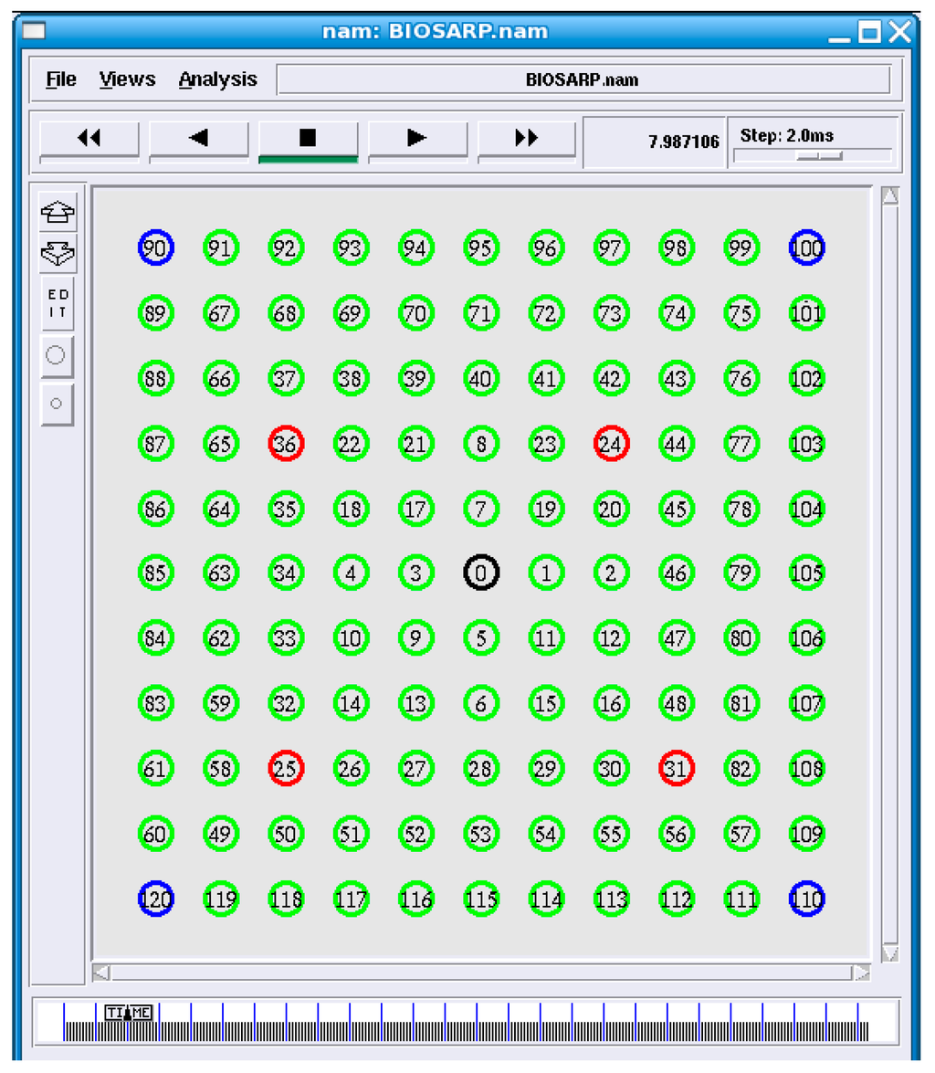This screenshot has height=1073, width=935.
Task: Open the Views menu
Action: coord(127,80)
